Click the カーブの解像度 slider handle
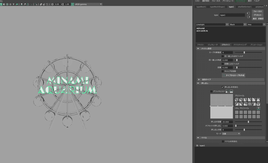This screenshot has width=268, height=163. [244, 53]
